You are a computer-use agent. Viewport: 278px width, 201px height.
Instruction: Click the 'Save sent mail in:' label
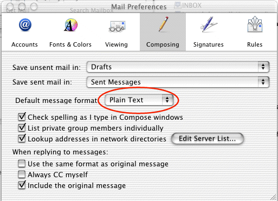coord(42,82)
